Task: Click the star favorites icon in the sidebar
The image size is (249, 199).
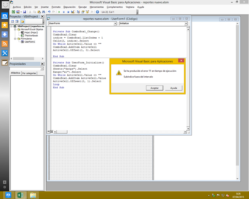Action: 5,25
